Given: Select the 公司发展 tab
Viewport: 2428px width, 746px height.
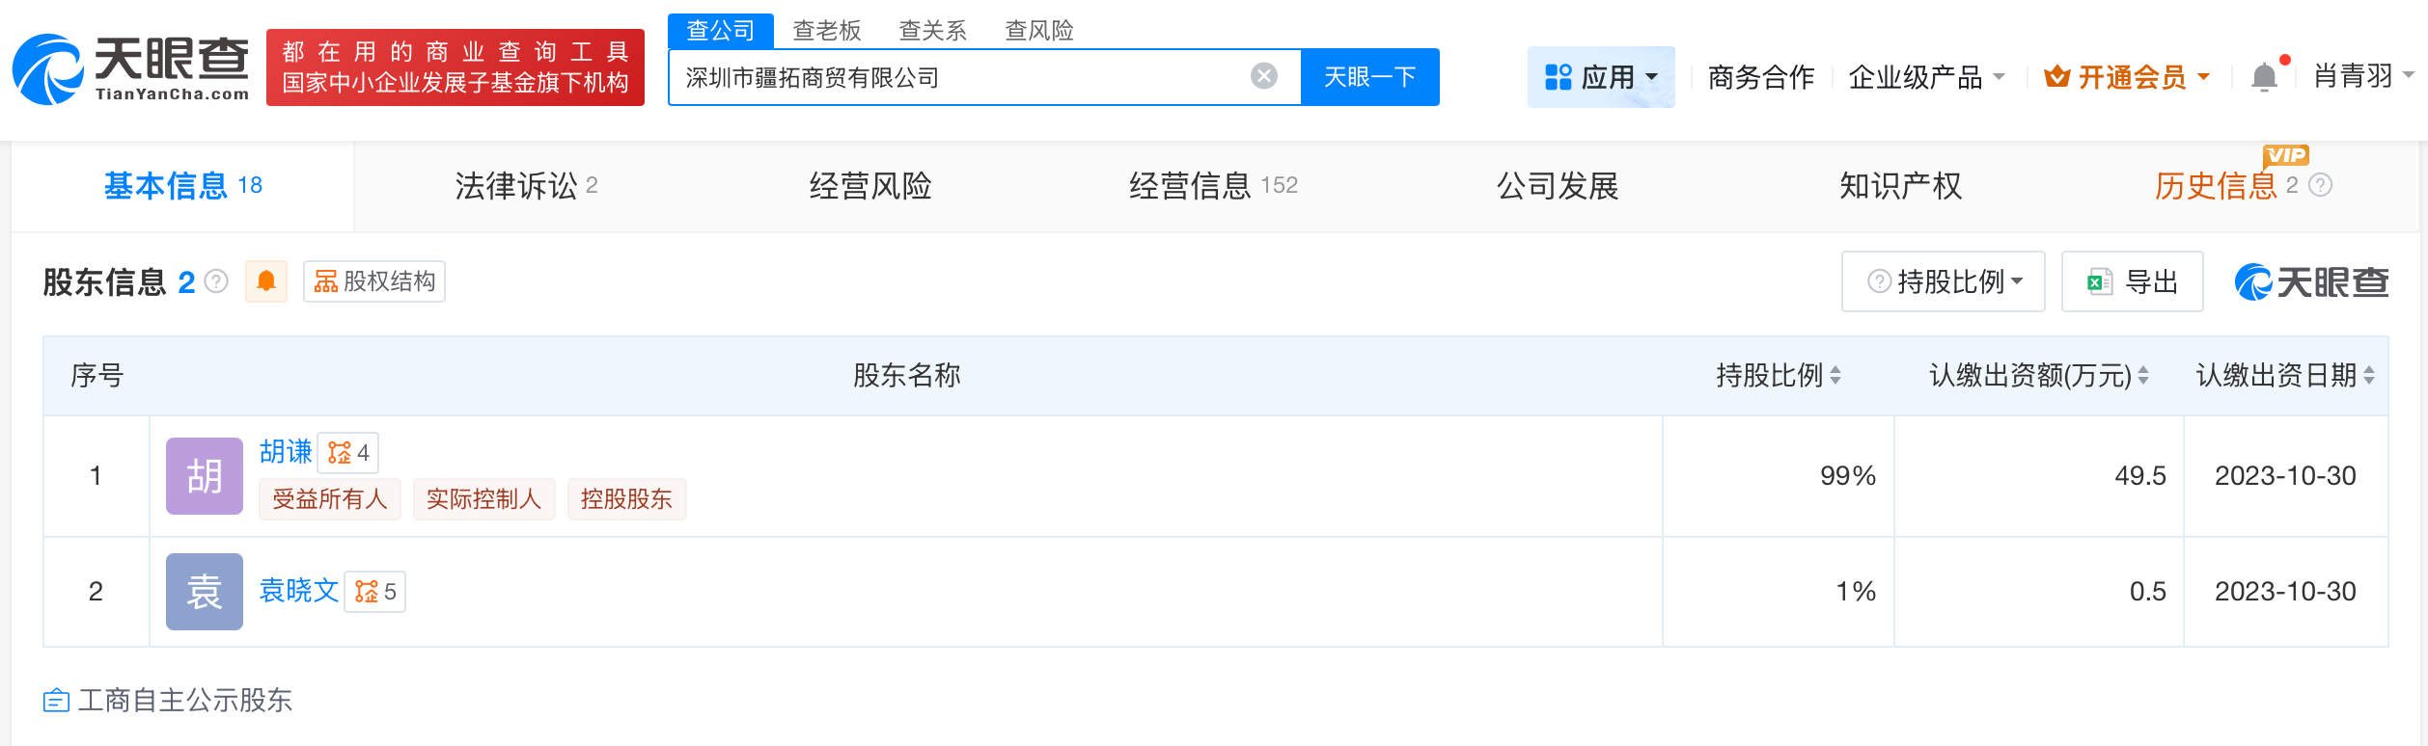Looking at the screenshot, I should (1558, 186).
